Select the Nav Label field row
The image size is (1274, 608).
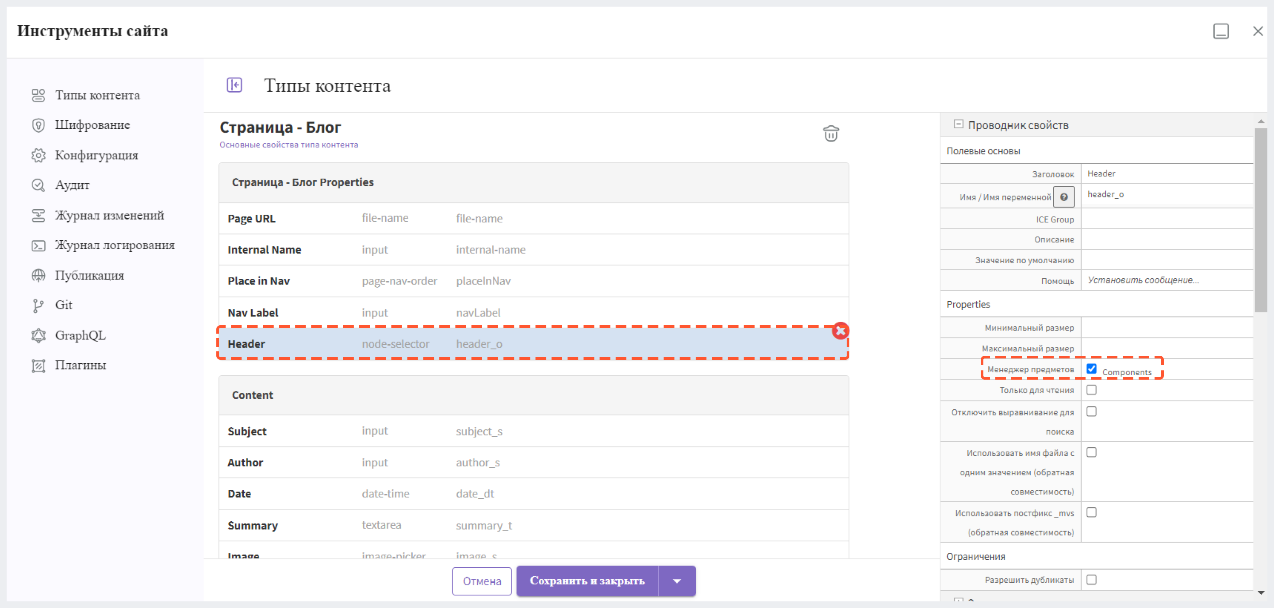click(x=533, y=313)
